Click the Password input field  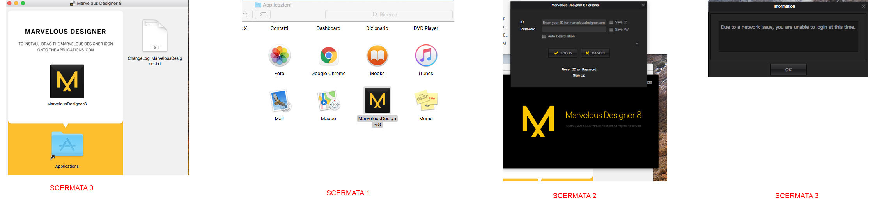pyautogui.click(x=574, y=29)
